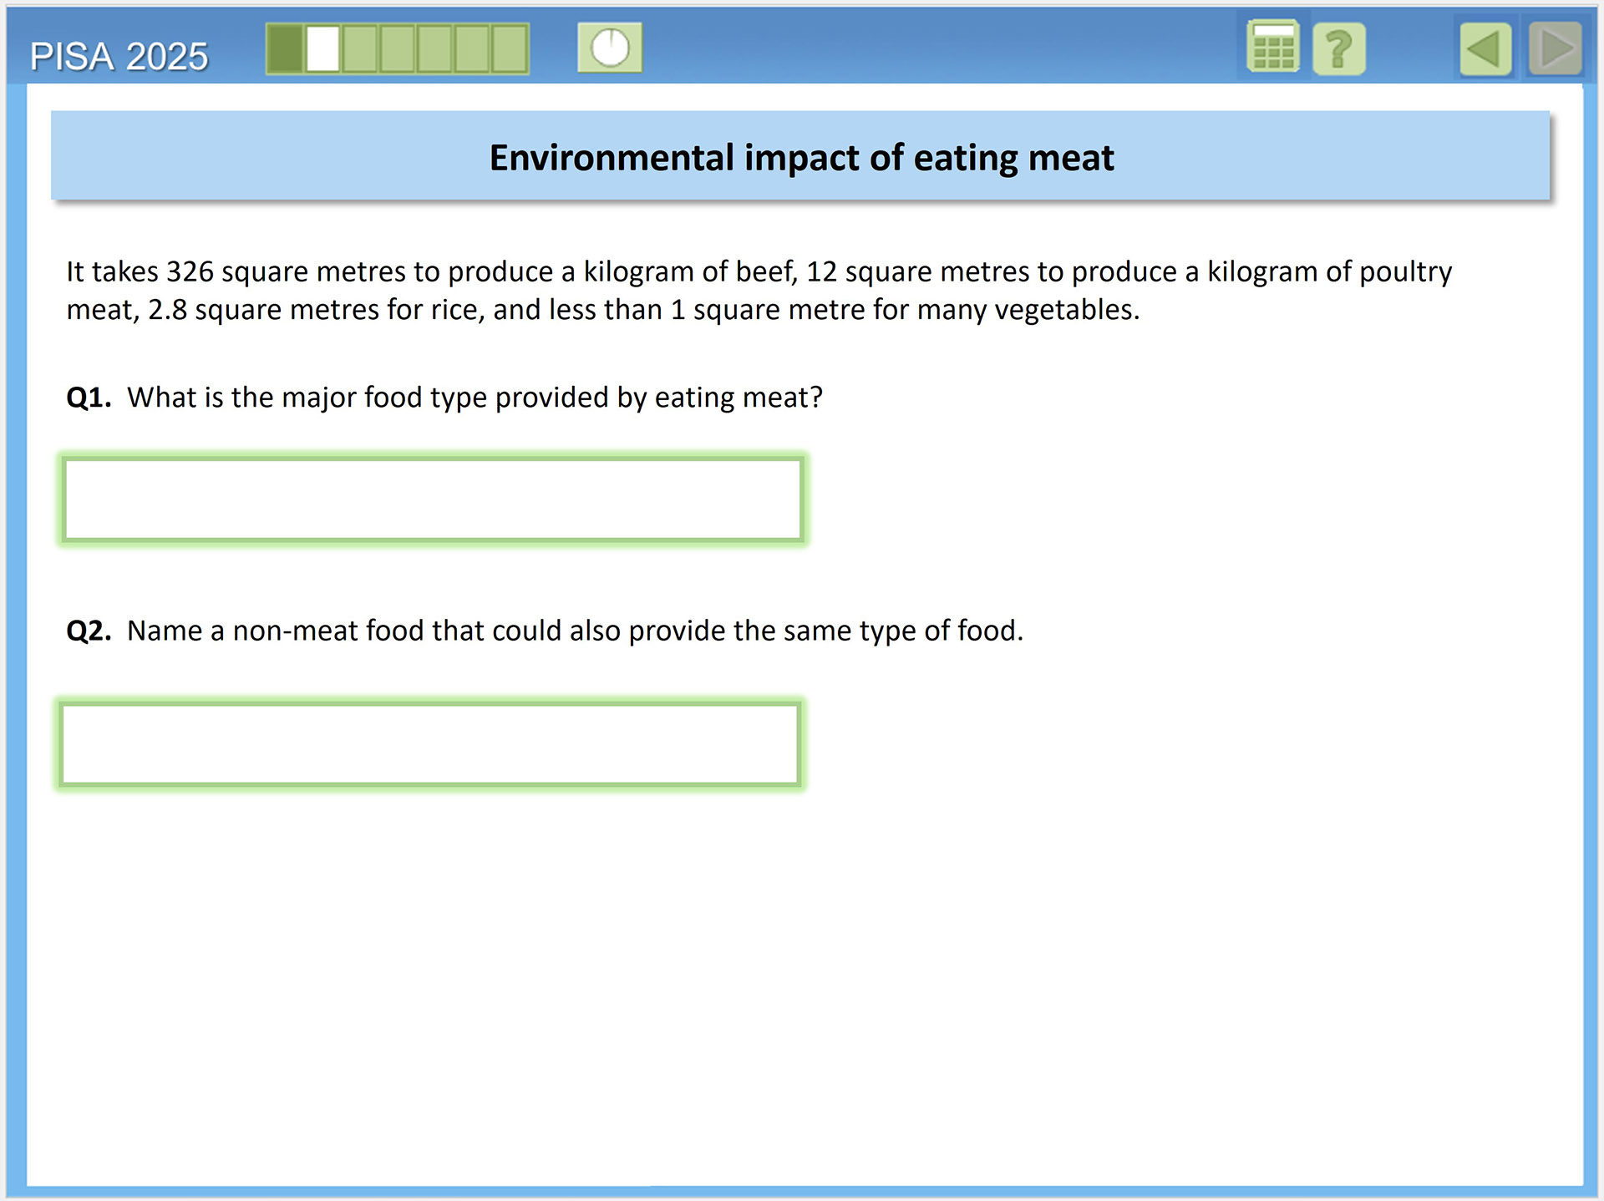Click the PISA 2025 title text
The image size is (1604, 1201).
click(119, 57)
